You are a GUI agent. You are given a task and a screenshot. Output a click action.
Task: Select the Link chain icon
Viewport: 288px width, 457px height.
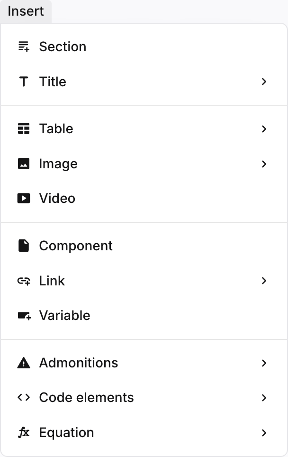click(24, 281)
